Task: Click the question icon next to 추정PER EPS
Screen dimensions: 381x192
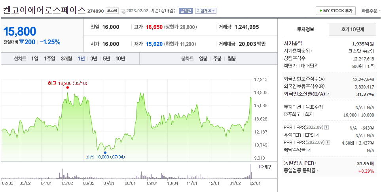Action: [x=317, y=135]
